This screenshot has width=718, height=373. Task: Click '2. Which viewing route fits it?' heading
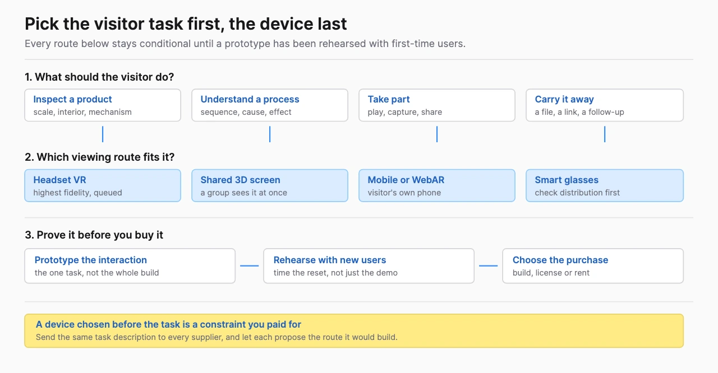[x=100, y=157]
